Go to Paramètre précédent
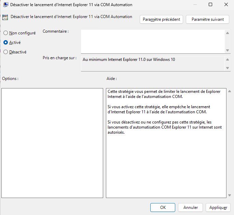The height and width of the screenshot is (215, 234). coord(161,19)
